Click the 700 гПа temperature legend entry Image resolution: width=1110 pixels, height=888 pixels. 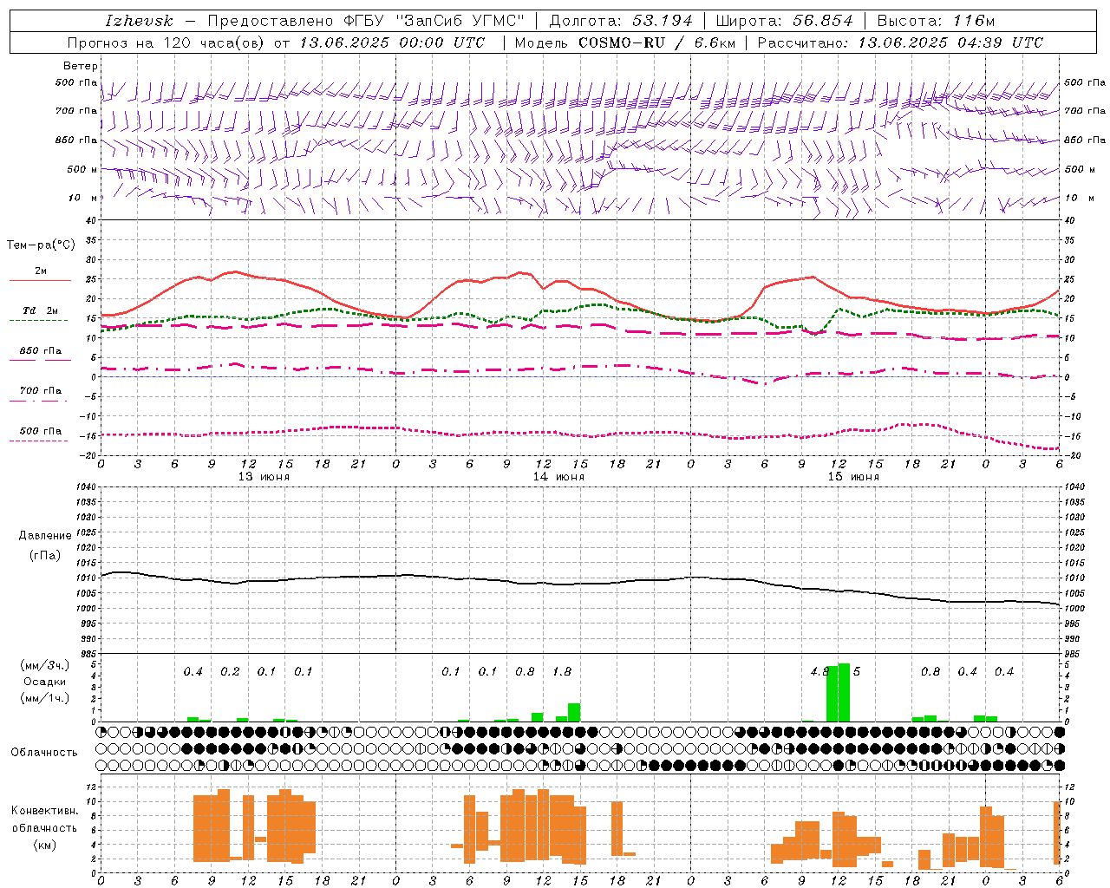41,391
